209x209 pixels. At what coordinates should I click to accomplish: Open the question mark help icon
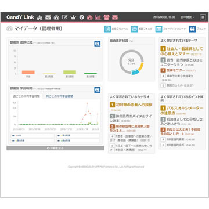tap(82, 17)
